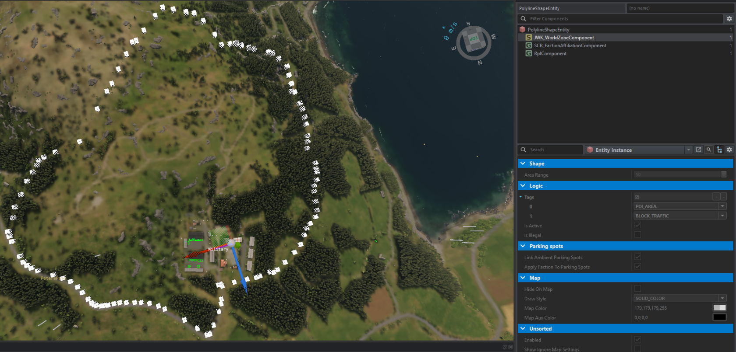Toggle the Enabled checkbox
This screenshot has height=352, width=736.
(638, 340)
